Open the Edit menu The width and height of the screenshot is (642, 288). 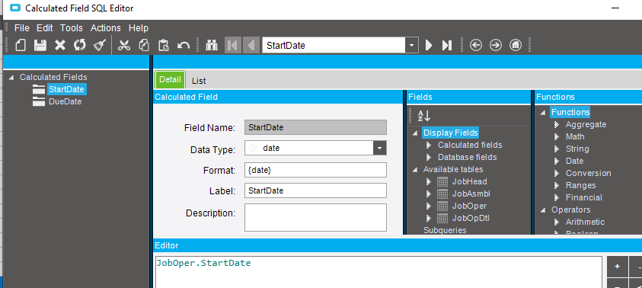(45, 28)
